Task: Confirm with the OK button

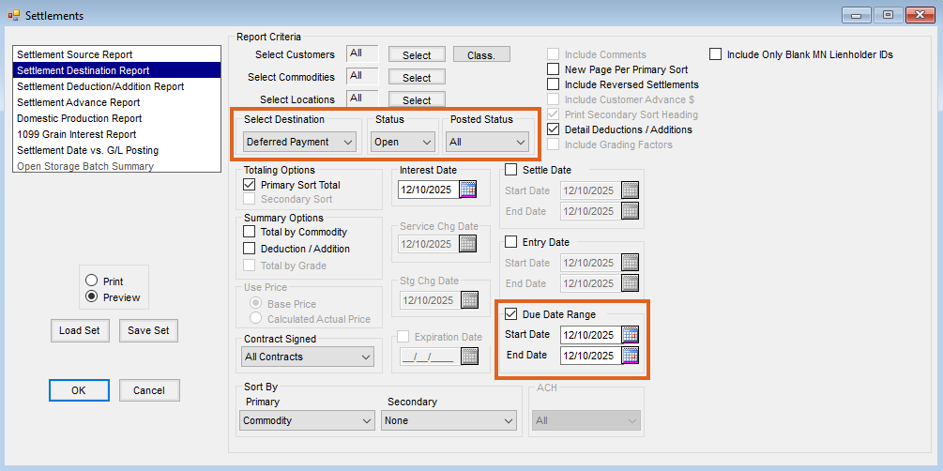Action: (x=79, y=390)
